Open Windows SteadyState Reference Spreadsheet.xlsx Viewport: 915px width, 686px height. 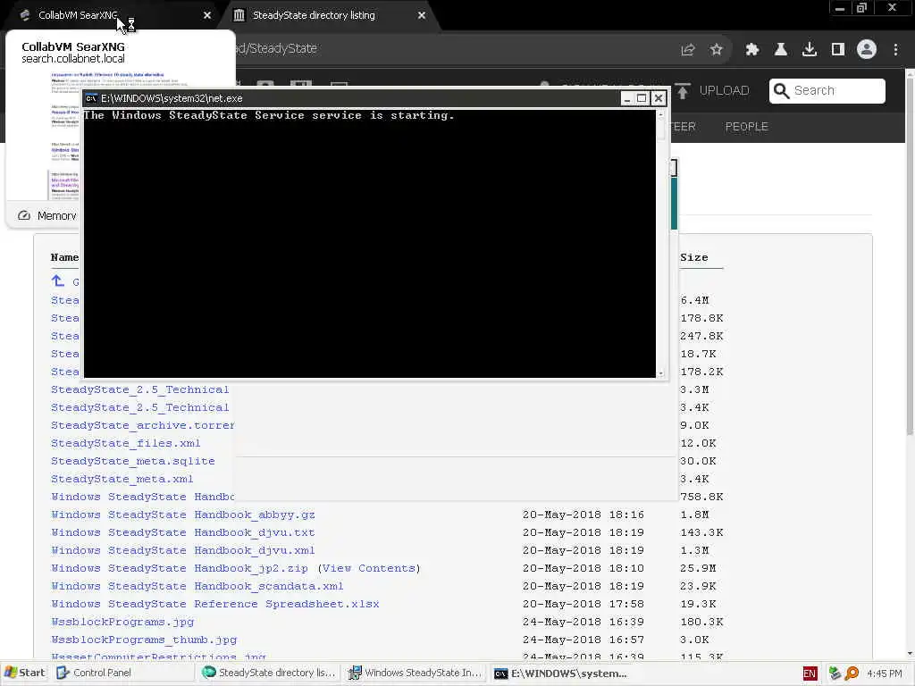pos(214,604)
